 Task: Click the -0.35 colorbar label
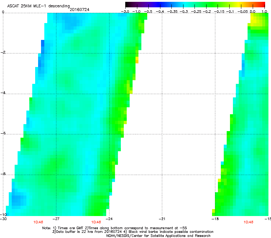172,12
